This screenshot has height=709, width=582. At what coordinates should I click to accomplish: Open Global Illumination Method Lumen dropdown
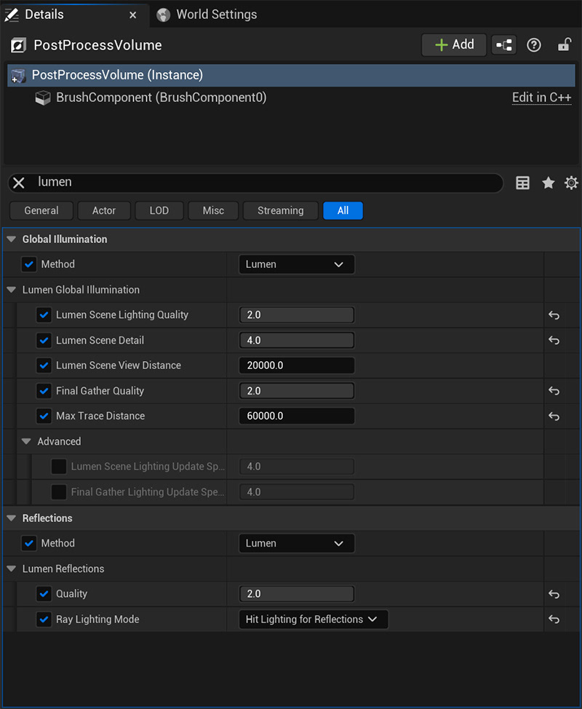(297, 264)
